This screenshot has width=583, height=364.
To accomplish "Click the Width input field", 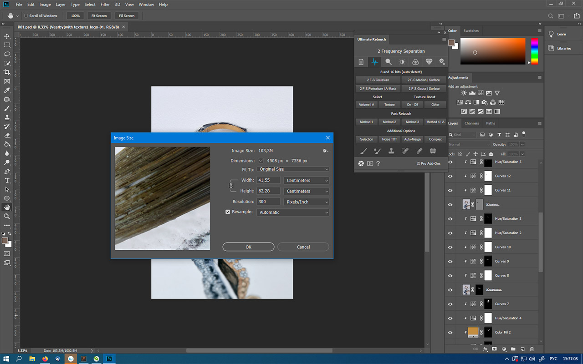I will coord(269,181).
